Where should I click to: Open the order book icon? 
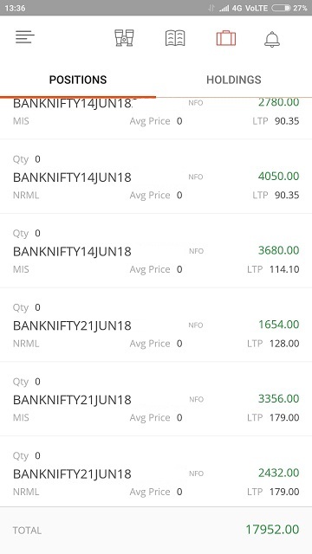click(175, 38)
